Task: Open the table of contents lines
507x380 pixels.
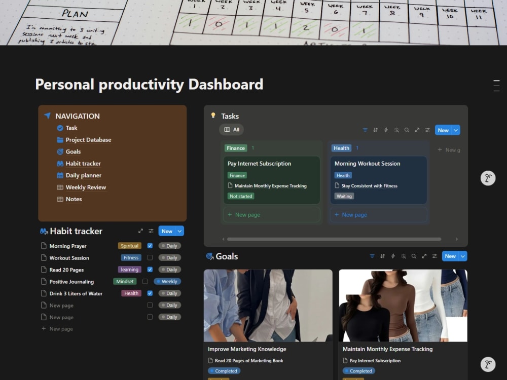Action: pos(497,86)
